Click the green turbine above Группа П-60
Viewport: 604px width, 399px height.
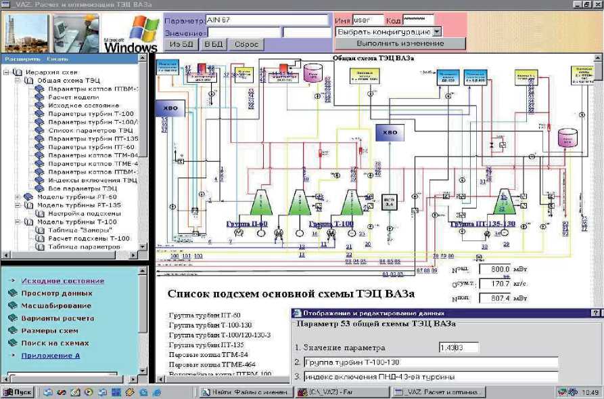(x=261, y=202)
